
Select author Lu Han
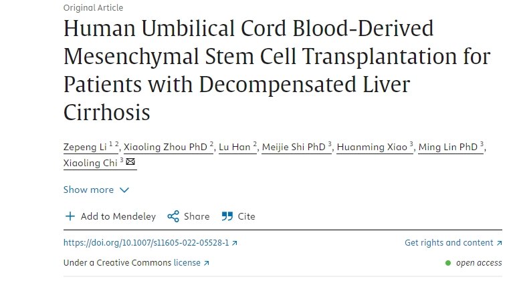tap(235, 147)
